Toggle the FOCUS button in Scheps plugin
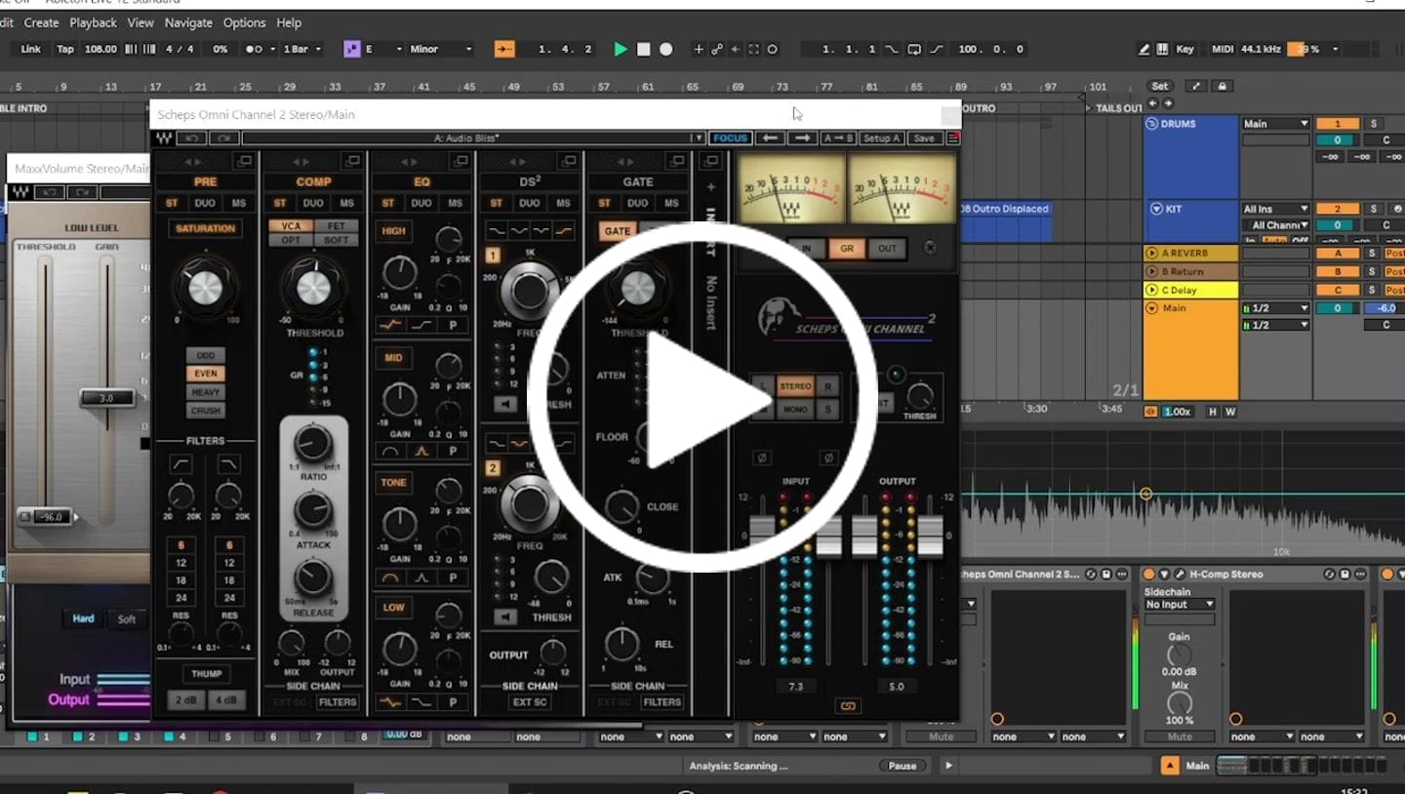This screenshot has width=1405, height=794. pyautogui.click(x=730, y=139)
